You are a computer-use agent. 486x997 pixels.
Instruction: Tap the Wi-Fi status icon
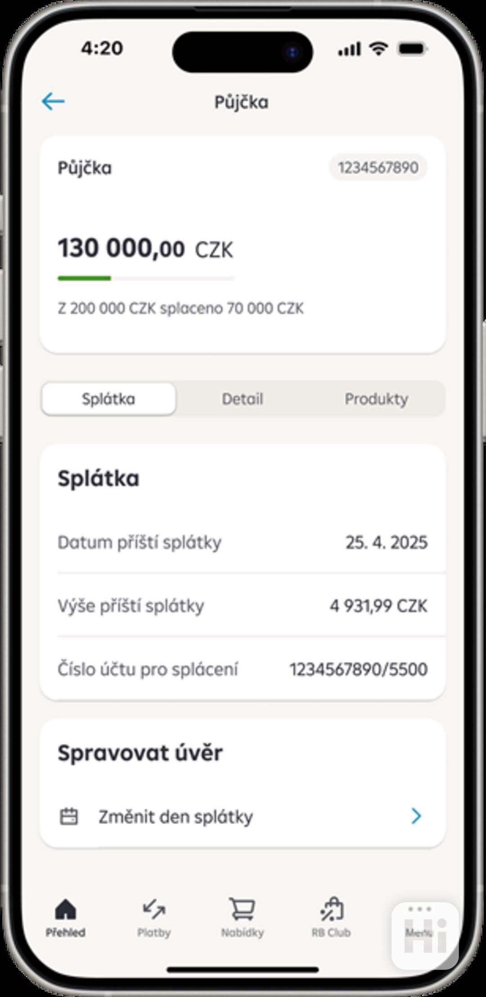(x=378, y=48)
